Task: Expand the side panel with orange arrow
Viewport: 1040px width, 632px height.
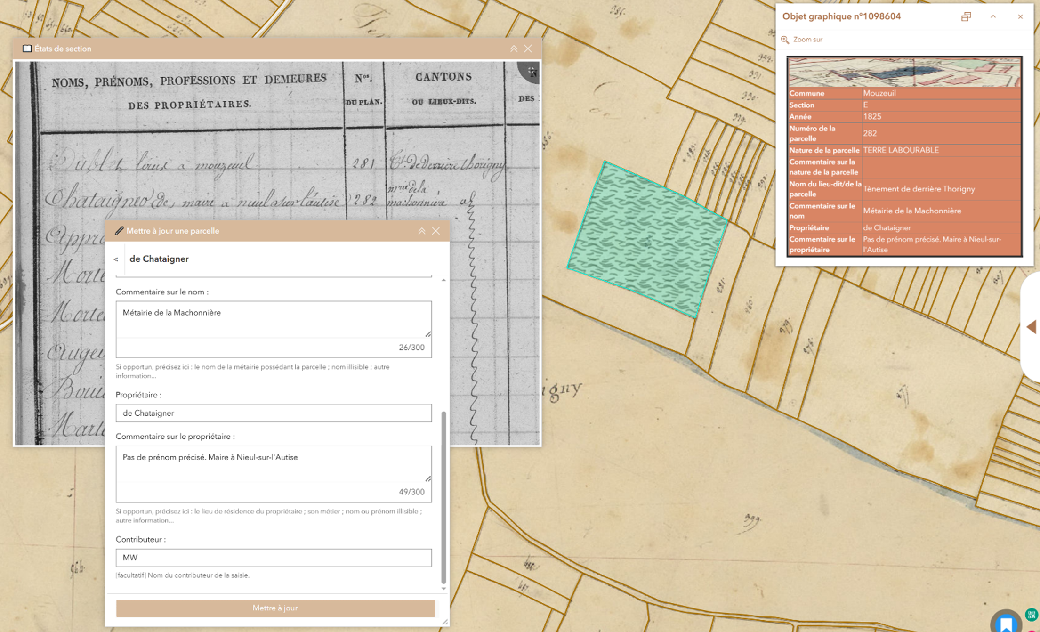Action: [1031, 327]
